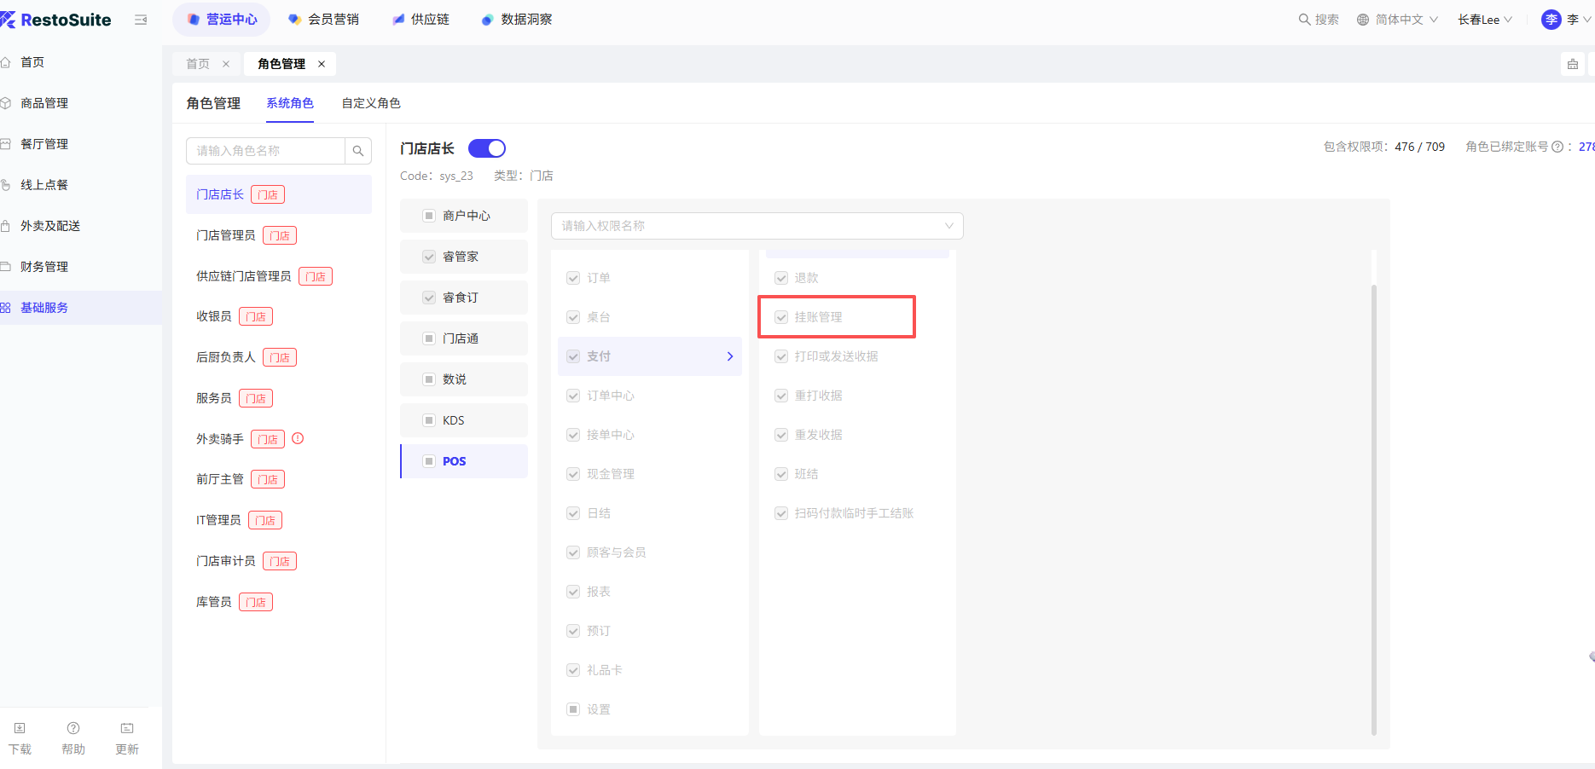Select the 收银员 role in the list

pyautogui.click(x=214, y=316)
